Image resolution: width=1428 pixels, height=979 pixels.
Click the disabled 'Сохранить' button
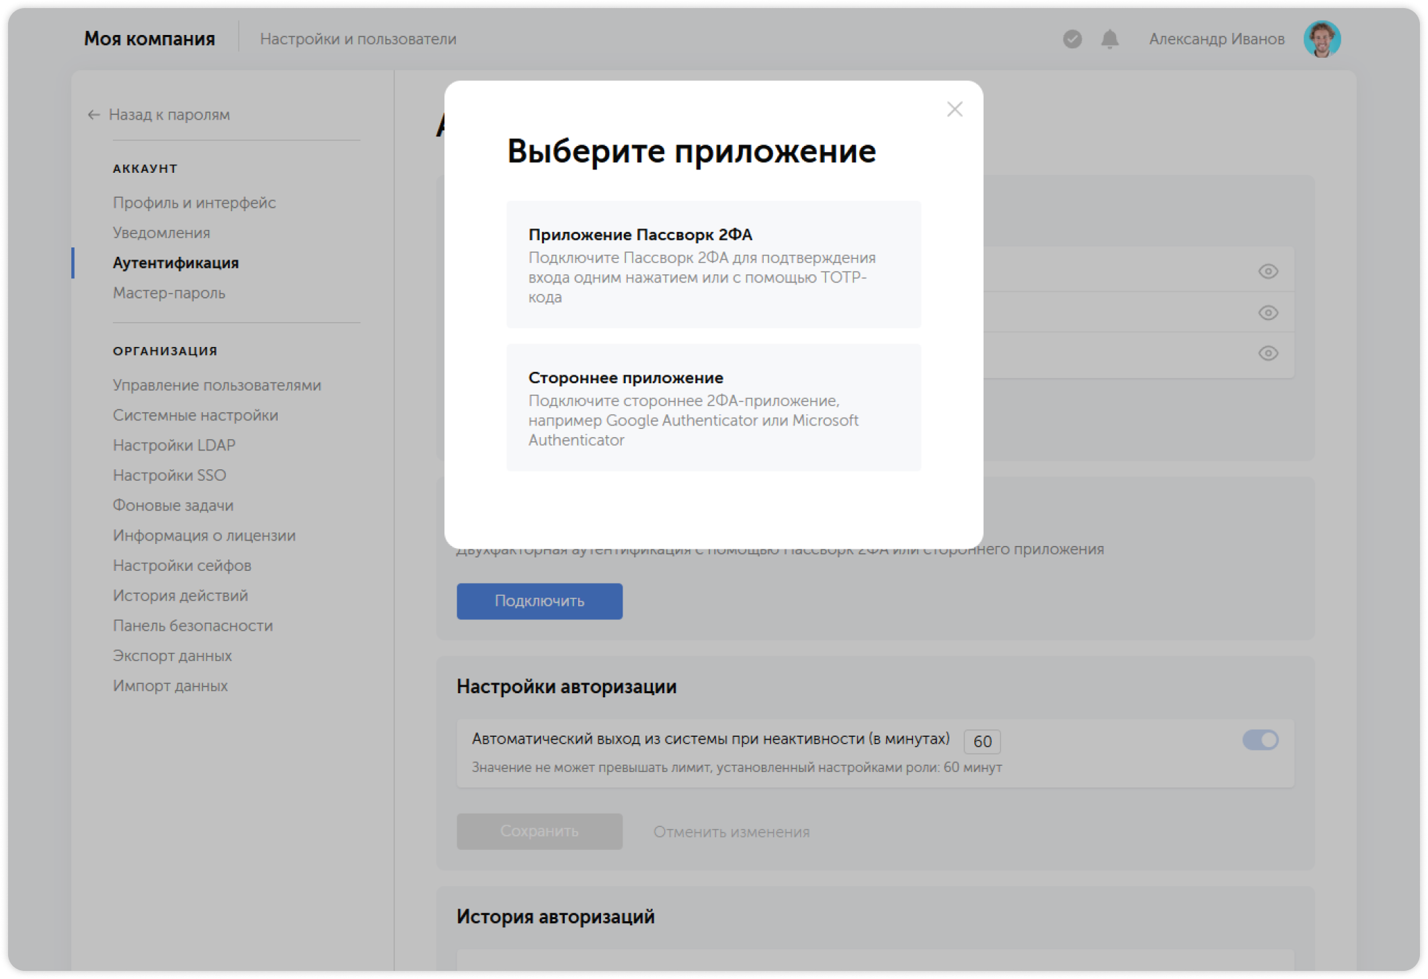click(x=539, y=831)
